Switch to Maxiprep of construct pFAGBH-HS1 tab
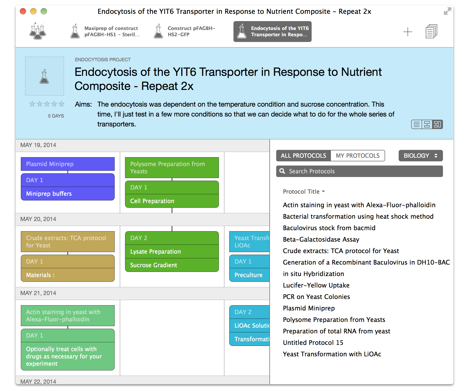Image resolution: width=469 pixels, height=391 pixels. [x=106, y=32]
